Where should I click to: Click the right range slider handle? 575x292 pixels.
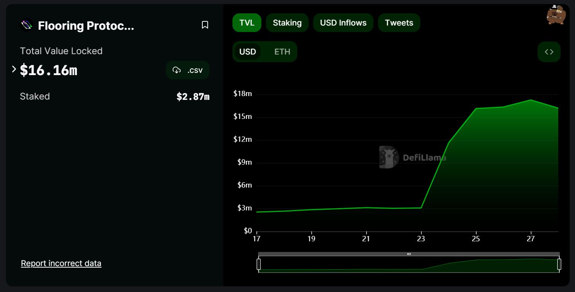[x=559, y=264]
